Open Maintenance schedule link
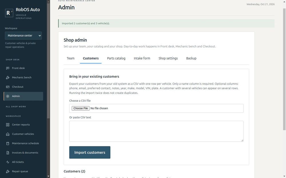The width and height of the screenshot is (286, 178). coord(23,143)
